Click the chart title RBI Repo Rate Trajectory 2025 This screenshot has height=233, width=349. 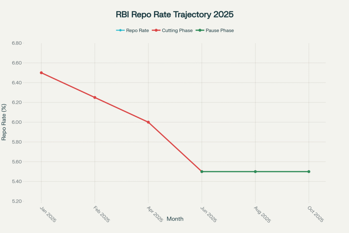tap(174, 15)
